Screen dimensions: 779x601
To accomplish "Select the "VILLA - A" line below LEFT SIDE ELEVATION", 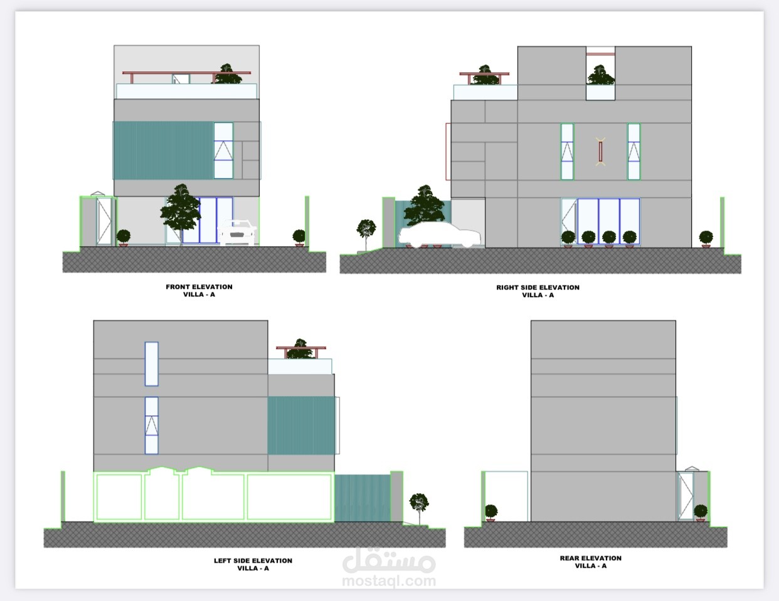I will point(253,568).
